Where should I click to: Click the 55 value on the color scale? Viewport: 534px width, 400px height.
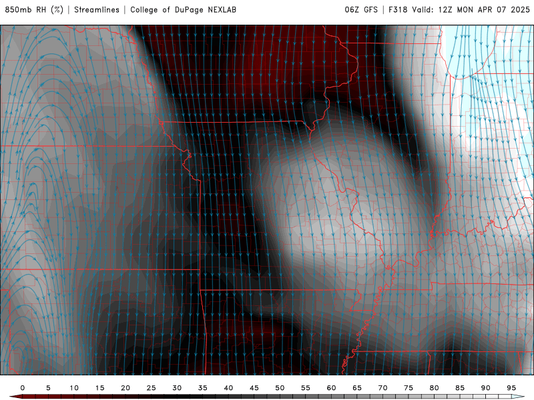point(306,388)
